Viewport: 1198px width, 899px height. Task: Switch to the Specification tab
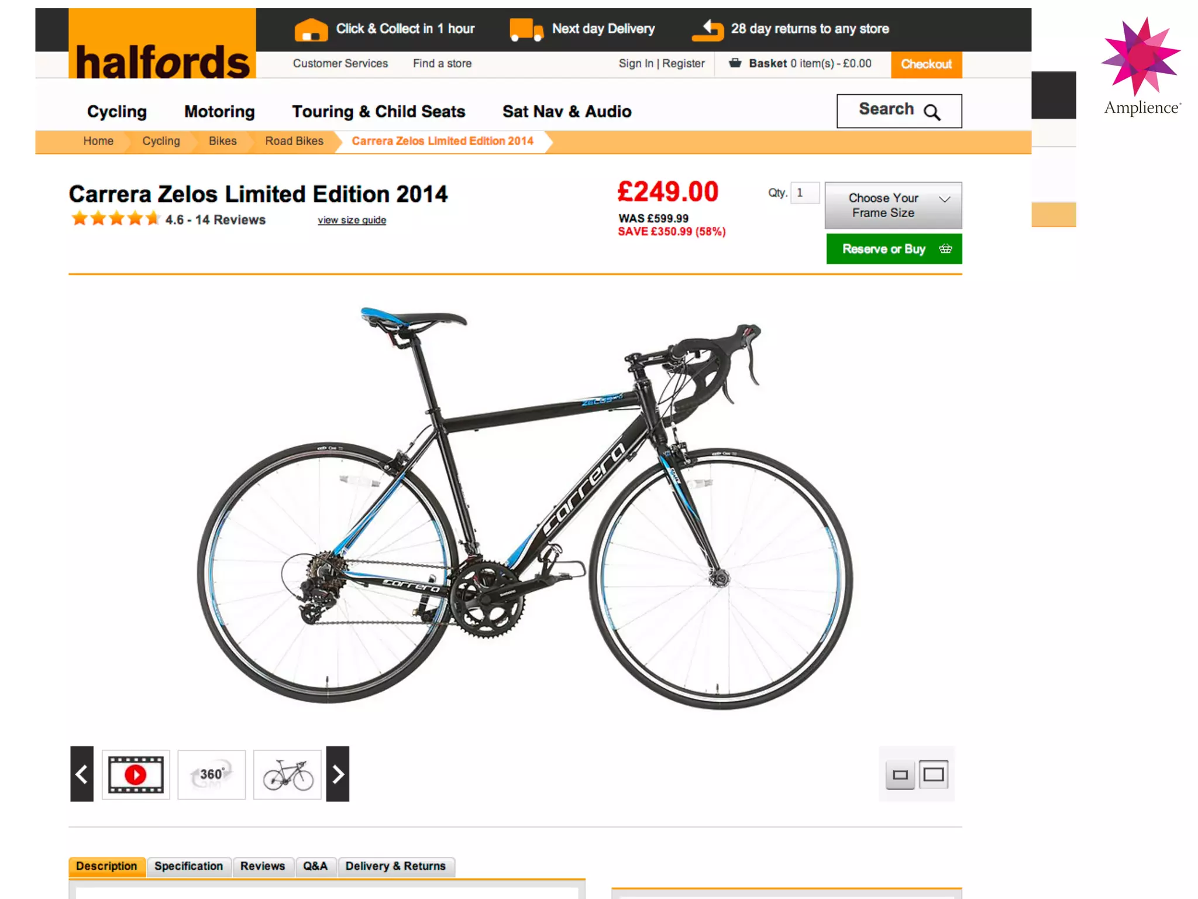click(188, 866)
